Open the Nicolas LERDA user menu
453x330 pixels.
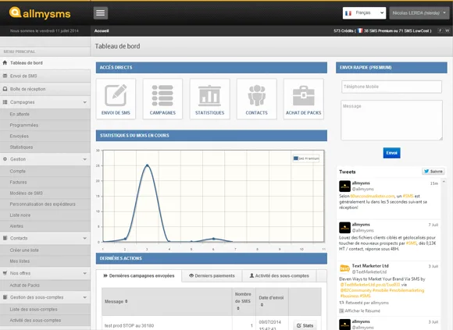(x=419, y=13)
